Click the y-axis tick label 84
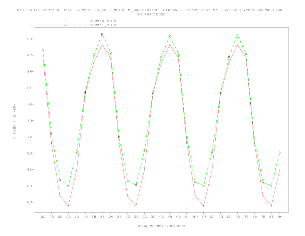This screenshot has width=305, height=236. [29, 72]
